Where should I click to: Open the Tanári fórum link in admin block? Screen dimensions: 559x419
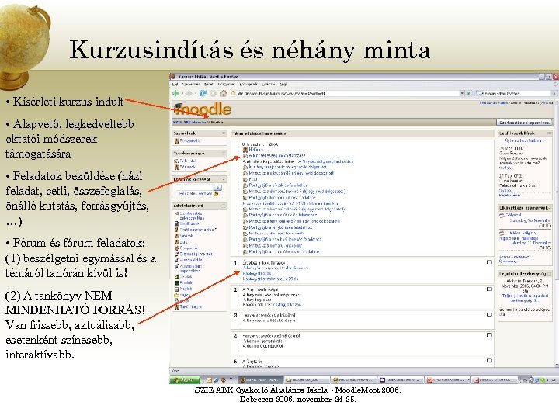[x=191, y=306]
